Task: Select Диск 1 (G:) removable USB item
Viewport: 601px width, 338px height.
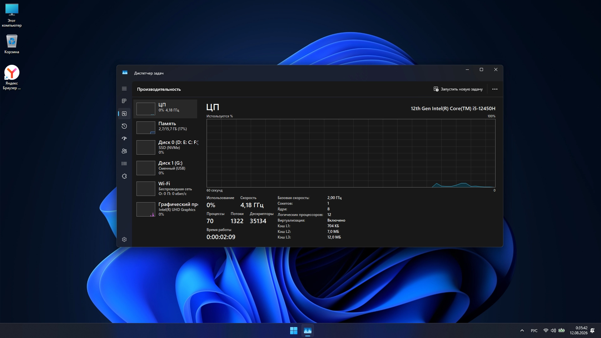Action: pos(165,168)
